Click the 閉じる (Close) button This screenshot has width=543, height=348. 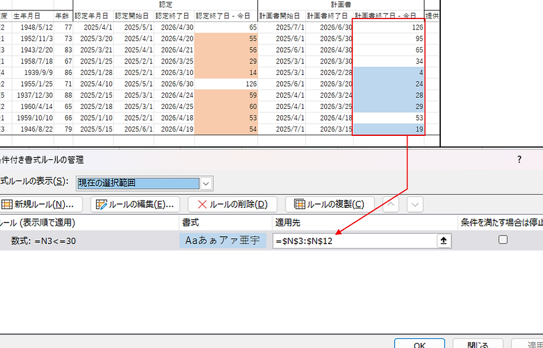478,344
